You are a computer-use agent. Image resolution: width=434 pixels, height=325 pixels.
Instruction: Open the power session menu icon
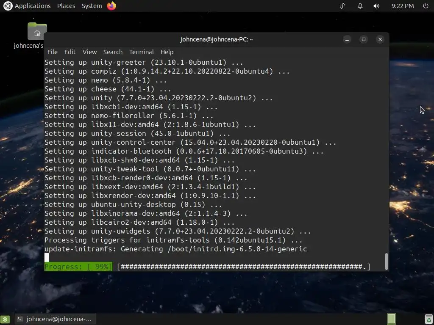point(426,6)
